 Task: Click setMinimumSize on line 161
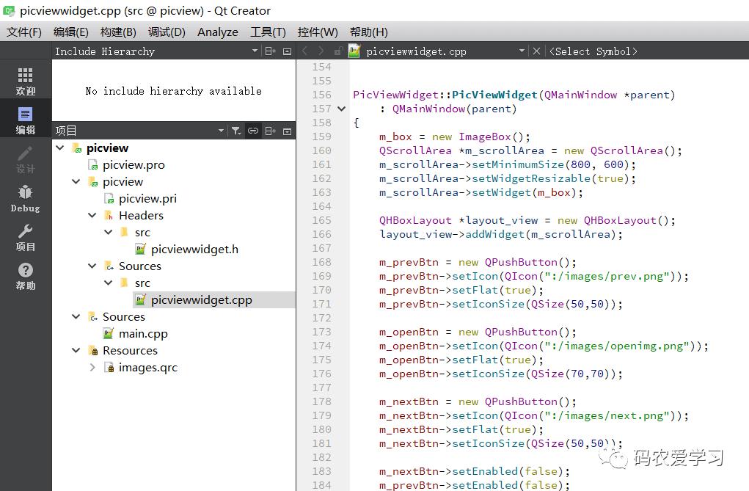point(518,164)
